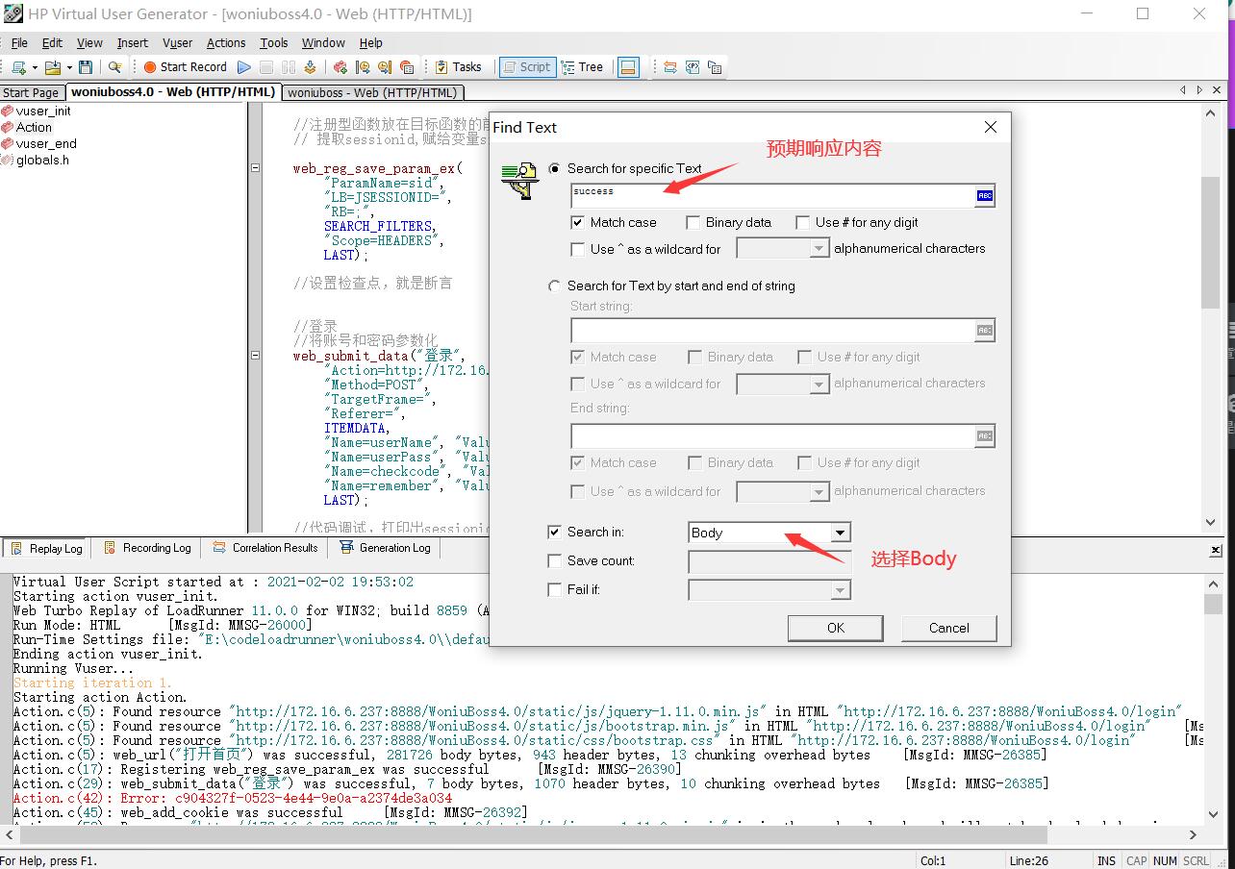This screenshot has height=869, width=1235.
Task: Open the Search in Body dropdown
Action: click(840, 533)
